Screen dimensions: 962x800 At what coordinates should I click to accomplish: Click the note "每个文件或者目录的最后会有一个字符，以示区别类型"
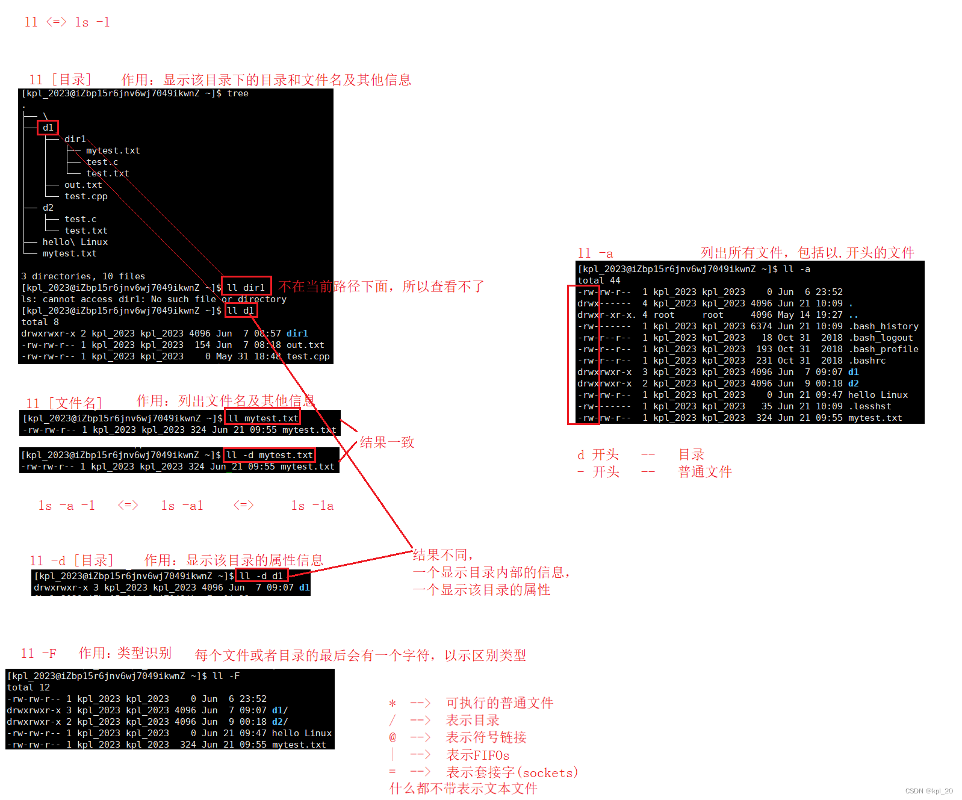[x=361, y=656]
